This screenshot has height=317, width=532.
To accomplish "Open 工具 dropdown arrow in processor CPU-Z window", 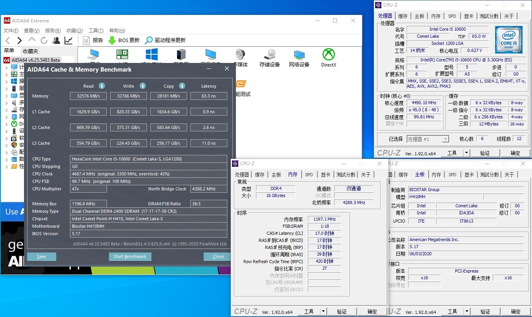I will click(x=467, y=153).
